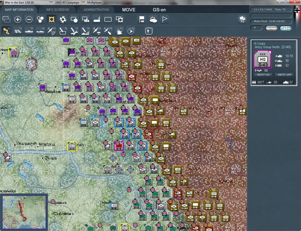Click Army Group North (21/45) link
Image resolution: width=301 pixels, height=231 pixels.
coord(272,47)
